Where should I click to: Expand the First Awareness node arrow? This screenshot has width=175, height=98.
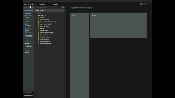(36, 35)
